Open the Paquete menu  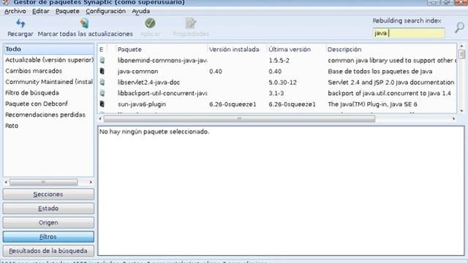pos(67,12)
